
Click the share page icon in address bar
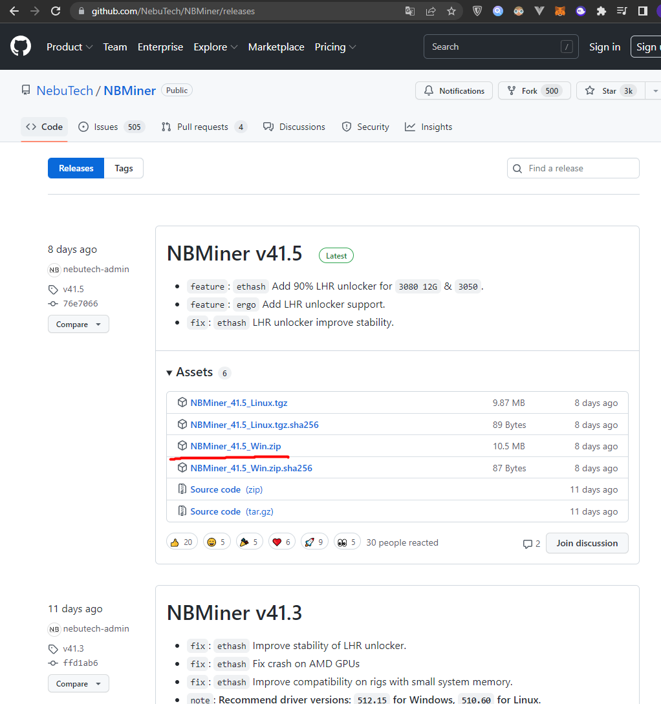(431, 11)
